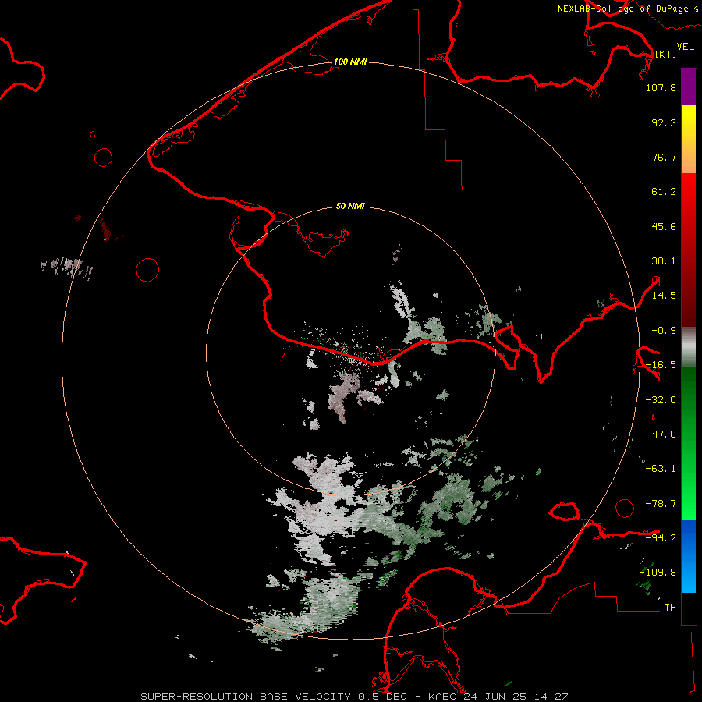
Task: Click the blue segment of velocity color bar
Action: click(689, 556)
